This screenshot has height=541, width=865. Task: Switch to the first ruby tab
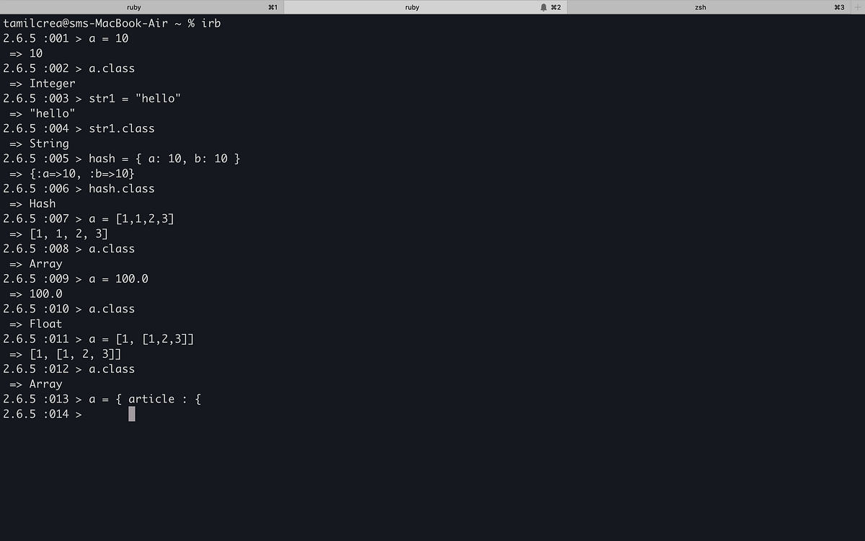point(133,7)
